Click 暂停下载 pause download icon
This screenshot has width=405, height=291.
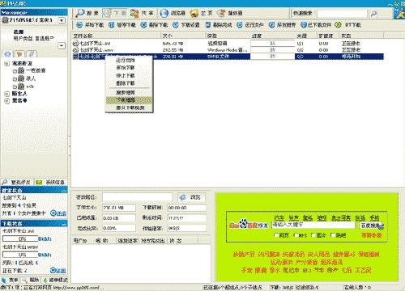point(111,25)
